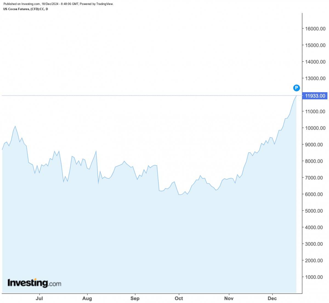Click the Investing.com logo watermark
The image size is (329, 303).
tap(34, 283)
